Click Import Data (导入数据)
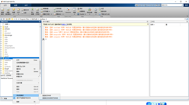 [32, 11]
